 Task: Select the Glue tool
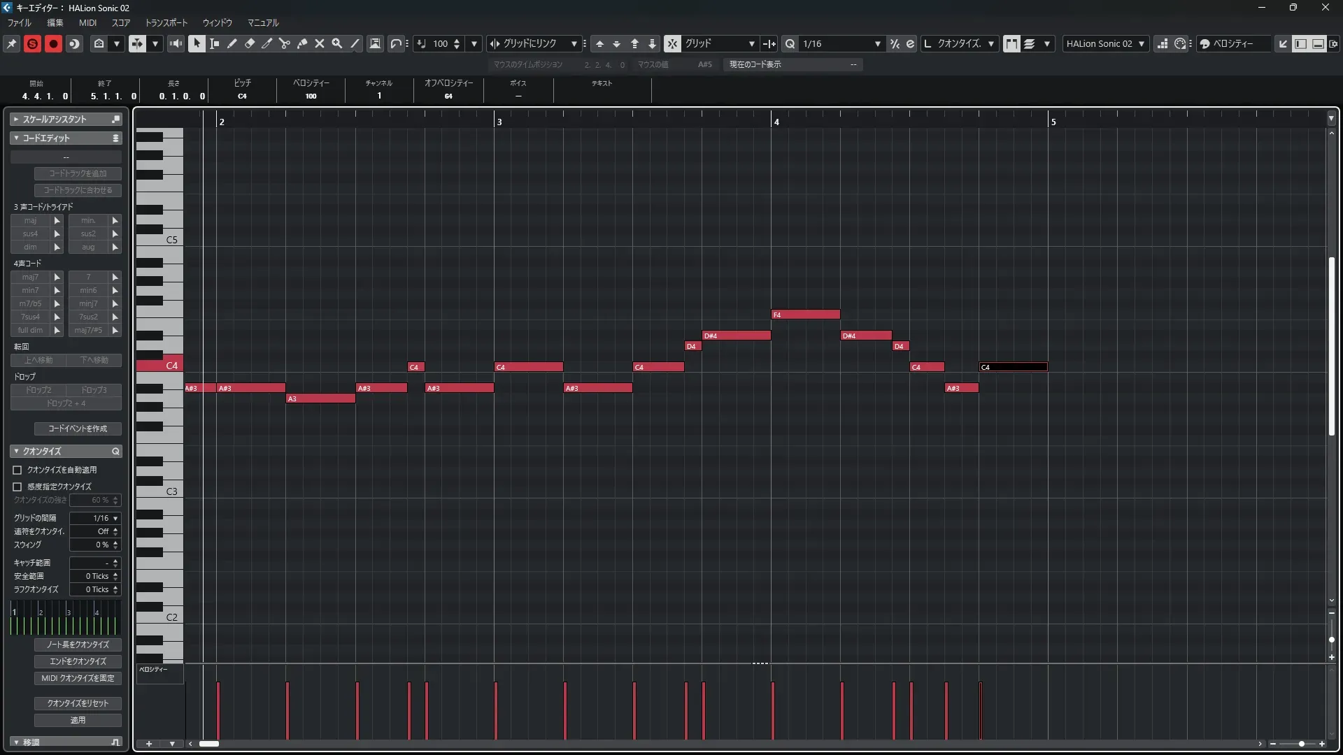(x=302, y=43)
